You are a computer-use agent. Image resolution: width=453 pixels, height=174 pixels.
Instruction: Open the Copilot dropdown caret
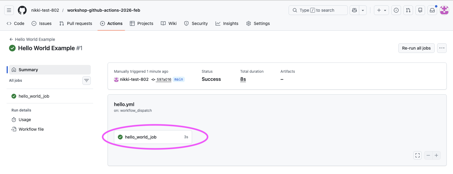click(x=363, y=10)
